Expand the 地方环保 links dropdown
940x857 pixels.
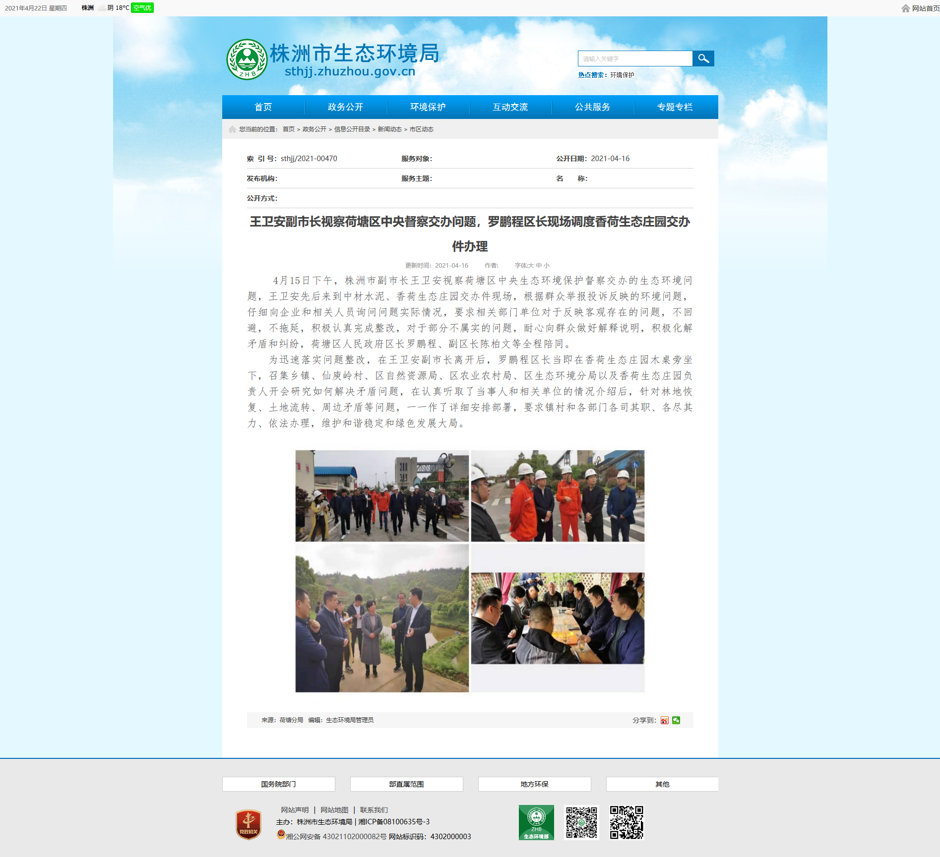click(534, 784)
